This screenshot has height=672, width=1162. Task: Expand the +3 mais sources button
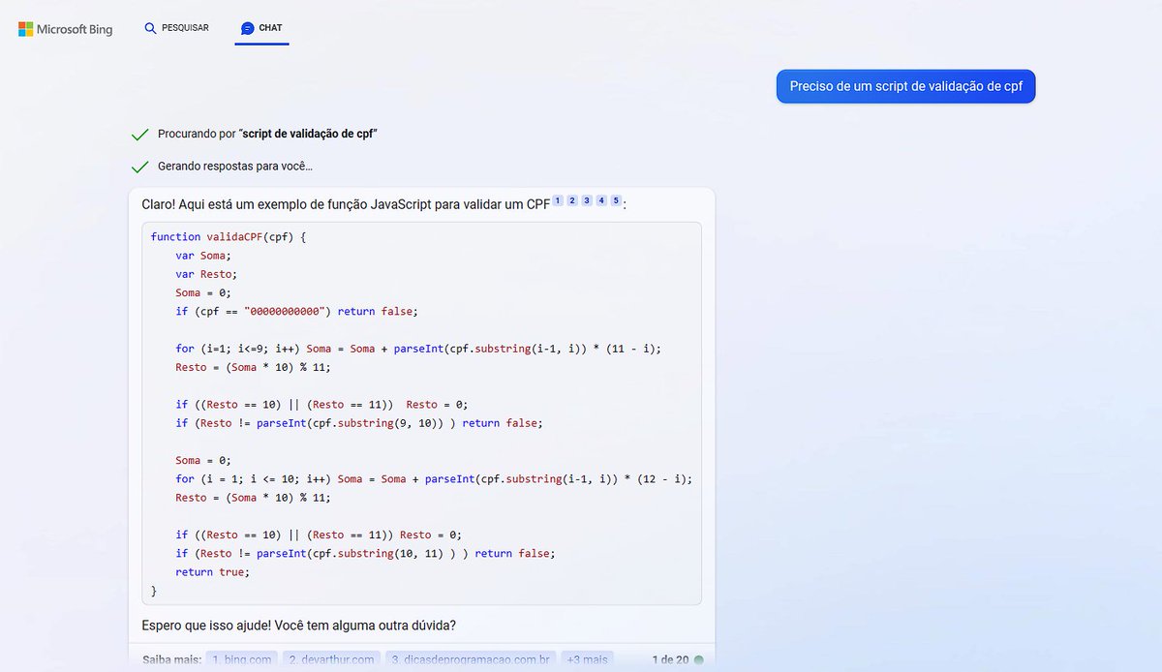click(588, 659)
